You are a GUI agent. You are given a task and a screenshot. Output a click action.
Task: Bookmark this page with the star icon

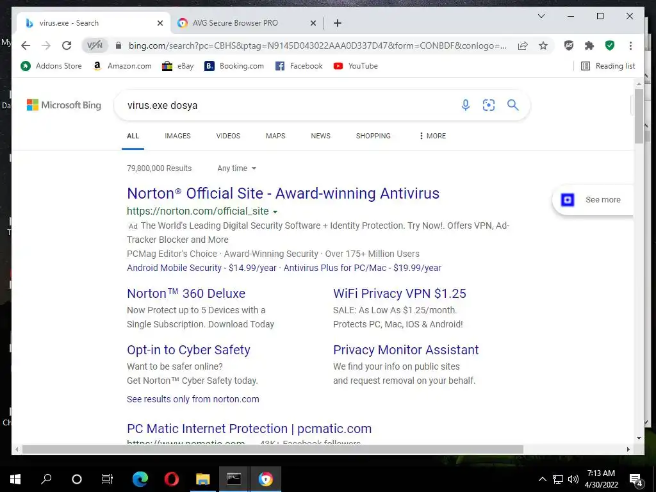tap(543, 45)
